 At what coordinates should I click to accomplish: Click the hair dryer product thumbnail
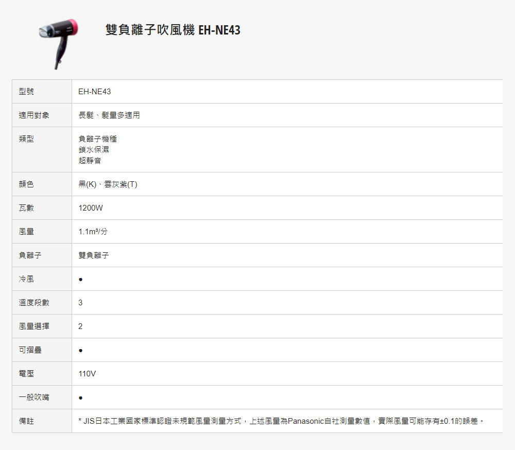pos(59,44)
